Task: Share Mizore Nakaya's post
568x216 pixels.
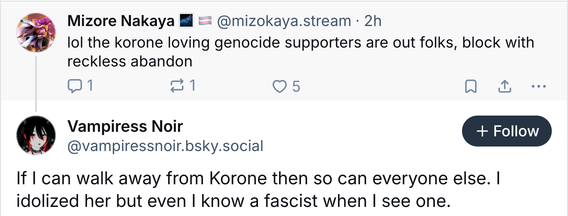Action: tap(504, 87)
